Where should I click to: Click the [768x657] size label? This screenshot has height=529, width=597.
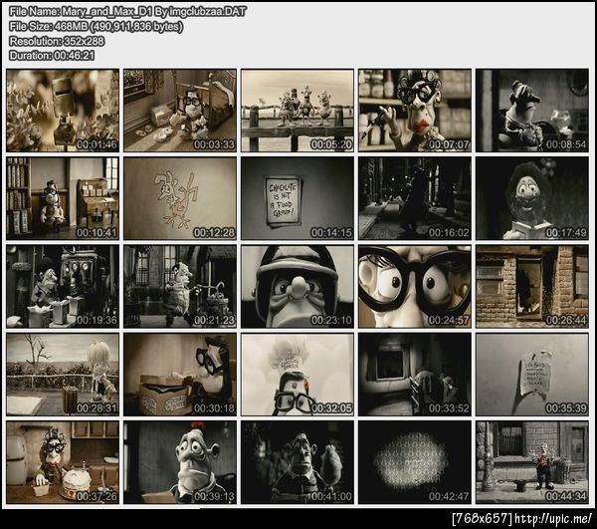point(483,519)
